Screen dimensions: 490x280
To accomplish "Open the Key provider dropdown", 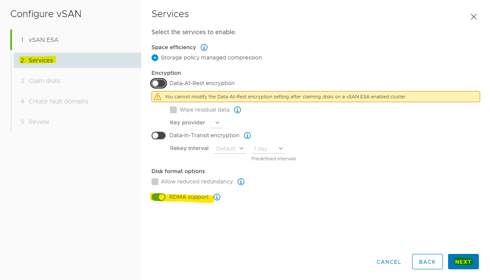I will [x=216, y=123].
